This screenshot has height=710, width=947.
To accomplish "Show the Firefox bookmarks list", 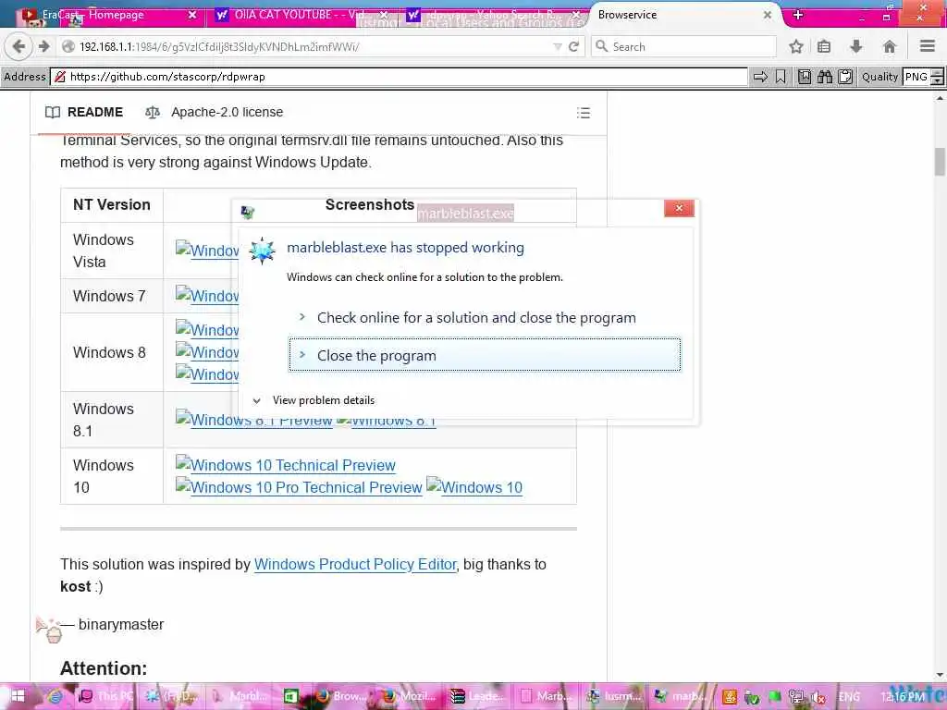I will click(824, 46).
